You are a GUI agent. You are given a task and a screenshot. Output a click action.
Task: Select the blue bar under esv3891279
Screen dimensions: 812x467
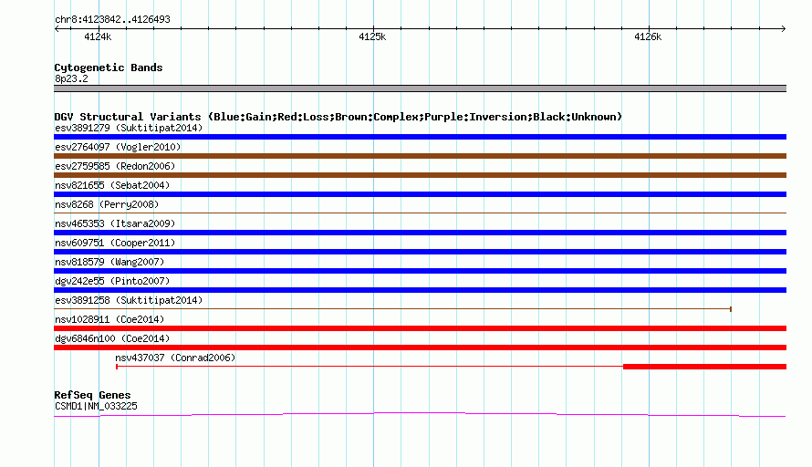(420, 137)
